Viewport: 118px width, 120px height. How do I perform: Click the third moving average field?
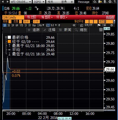click(96, 21)
